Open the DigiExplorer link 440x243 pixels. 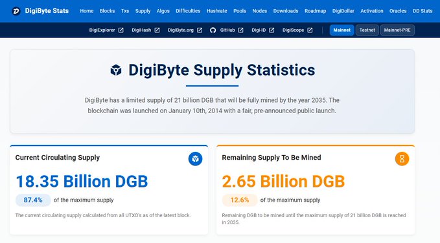pos(102,30)
